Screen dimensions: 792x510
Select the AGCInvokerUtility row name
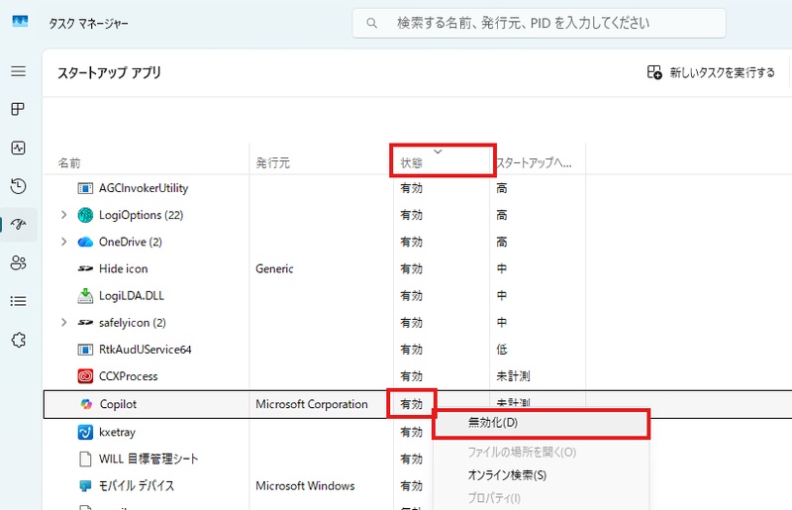pos(144,188)
